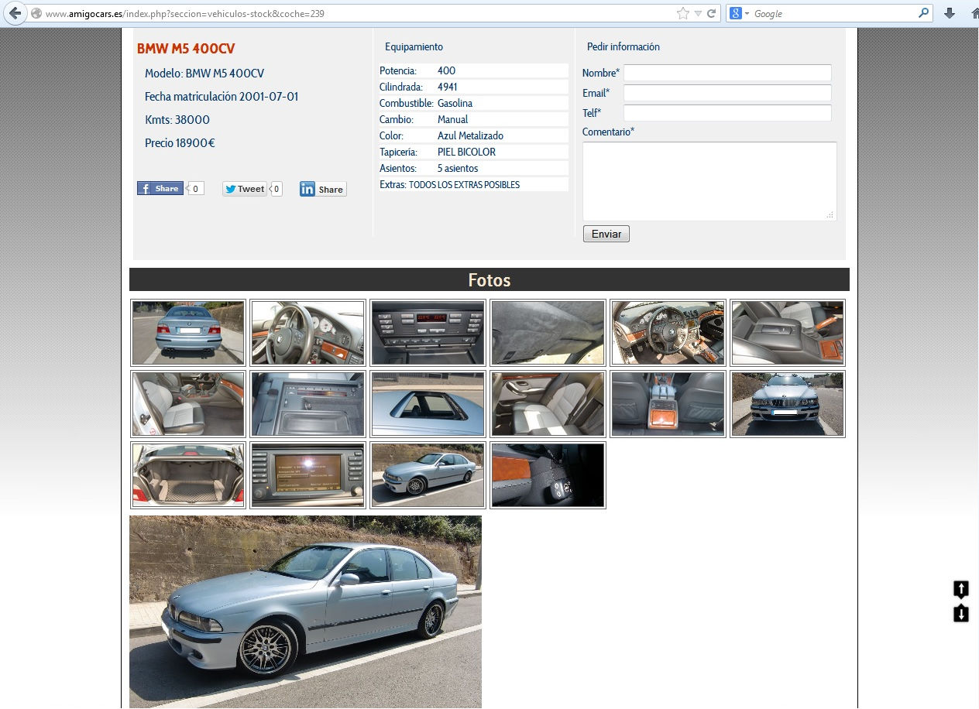979x709 pixels.
Task: Open the downloads arrow icon
Action: (x=949, y=13)
